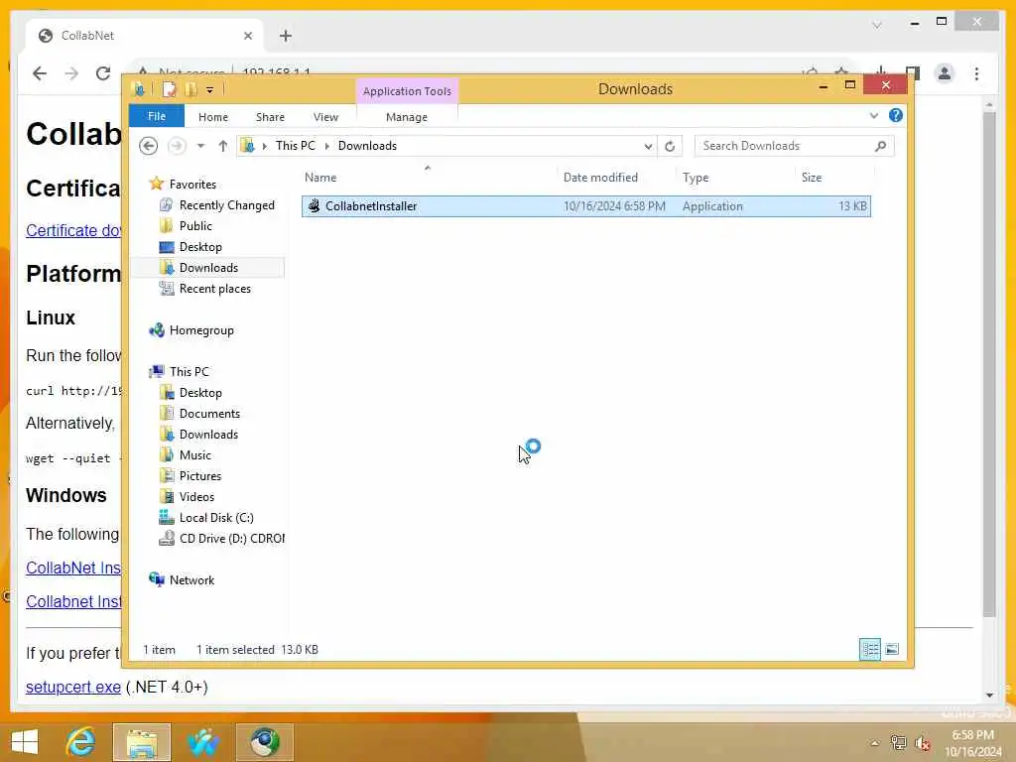Viewport: 1016px width, 762px height.
Task: Open Chrome side panel icon
Action: [x=913, y=72]
